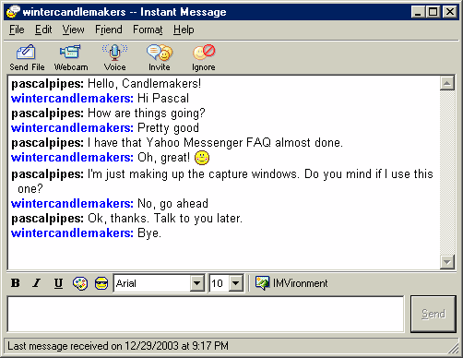Expand the Arial font dropdown
The image size is (463, 358).
[x=196, y=283]
